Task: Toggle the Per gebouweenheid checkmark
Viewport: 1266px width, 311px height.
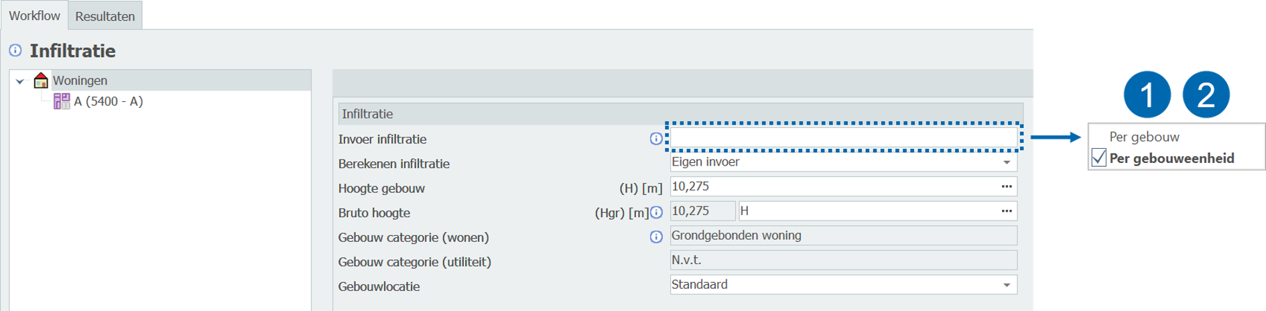Action: click(1099, 158)
